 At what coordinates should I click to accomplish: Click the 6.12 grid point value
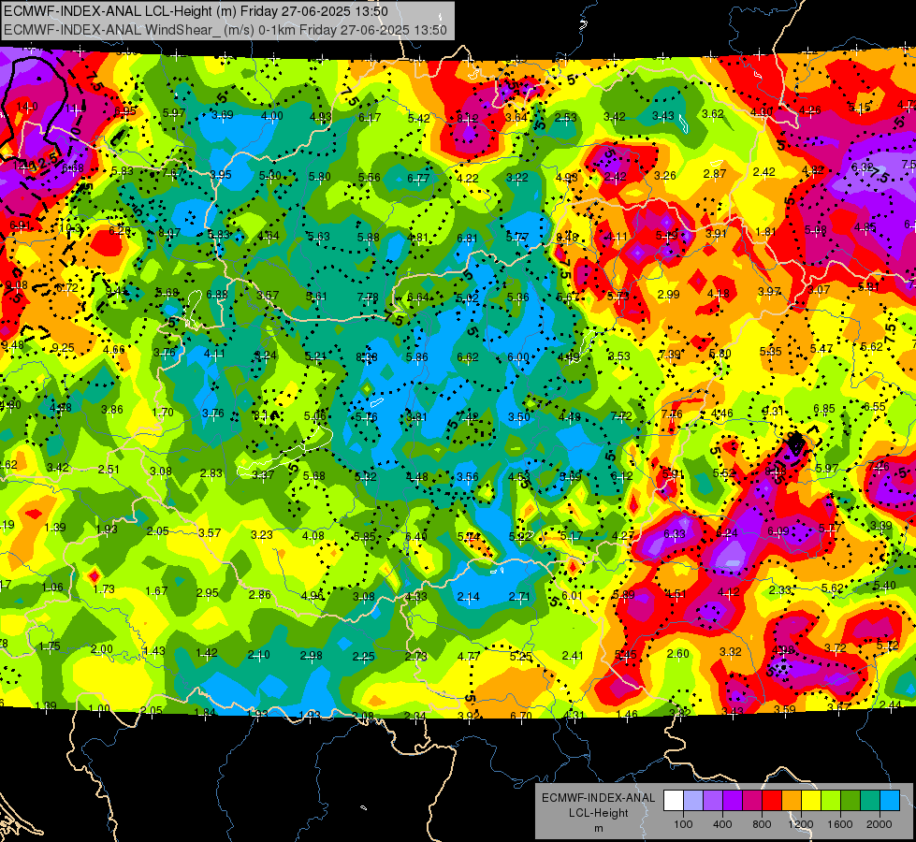point(621,475)
